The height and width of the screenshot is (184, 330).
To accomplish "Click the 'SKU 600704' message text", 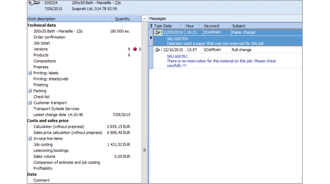I will click(x=177, y=39).
